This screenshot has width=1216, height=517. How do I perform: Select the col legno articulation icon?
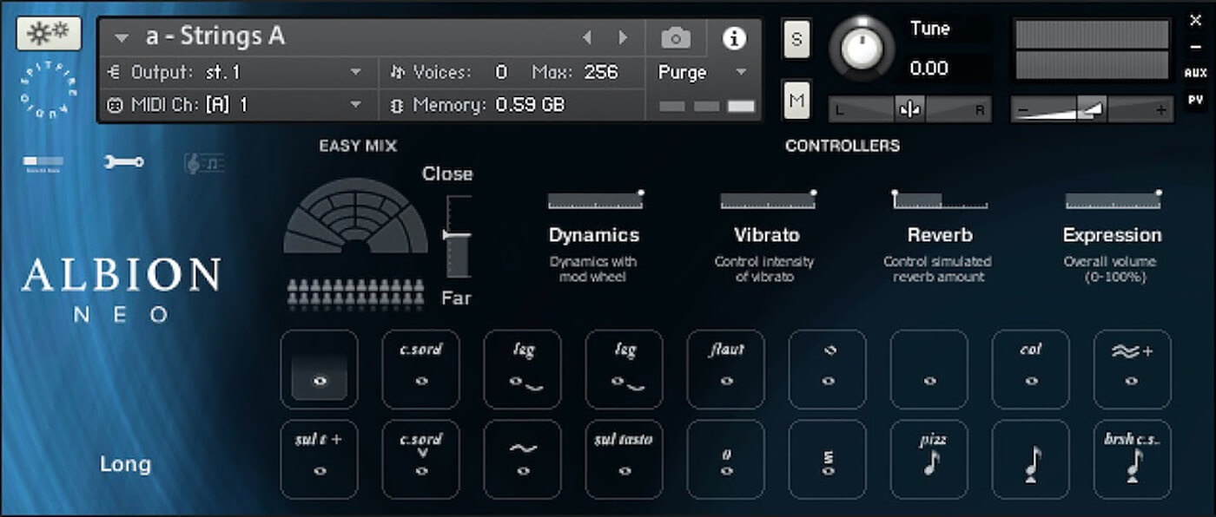pos(1031,369)
